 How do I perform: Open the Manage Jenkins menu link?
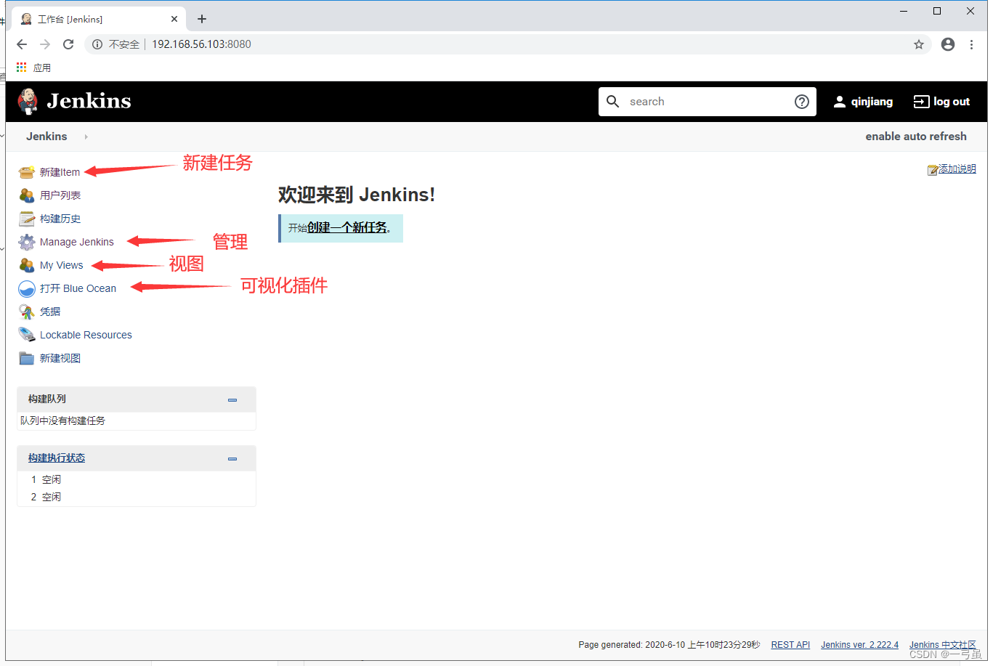click(x=77, y=242)
